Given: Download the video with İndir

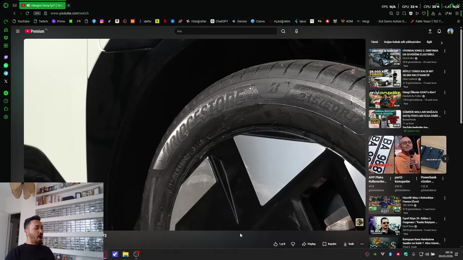Looking at the screenshot, I should [349, 244].
